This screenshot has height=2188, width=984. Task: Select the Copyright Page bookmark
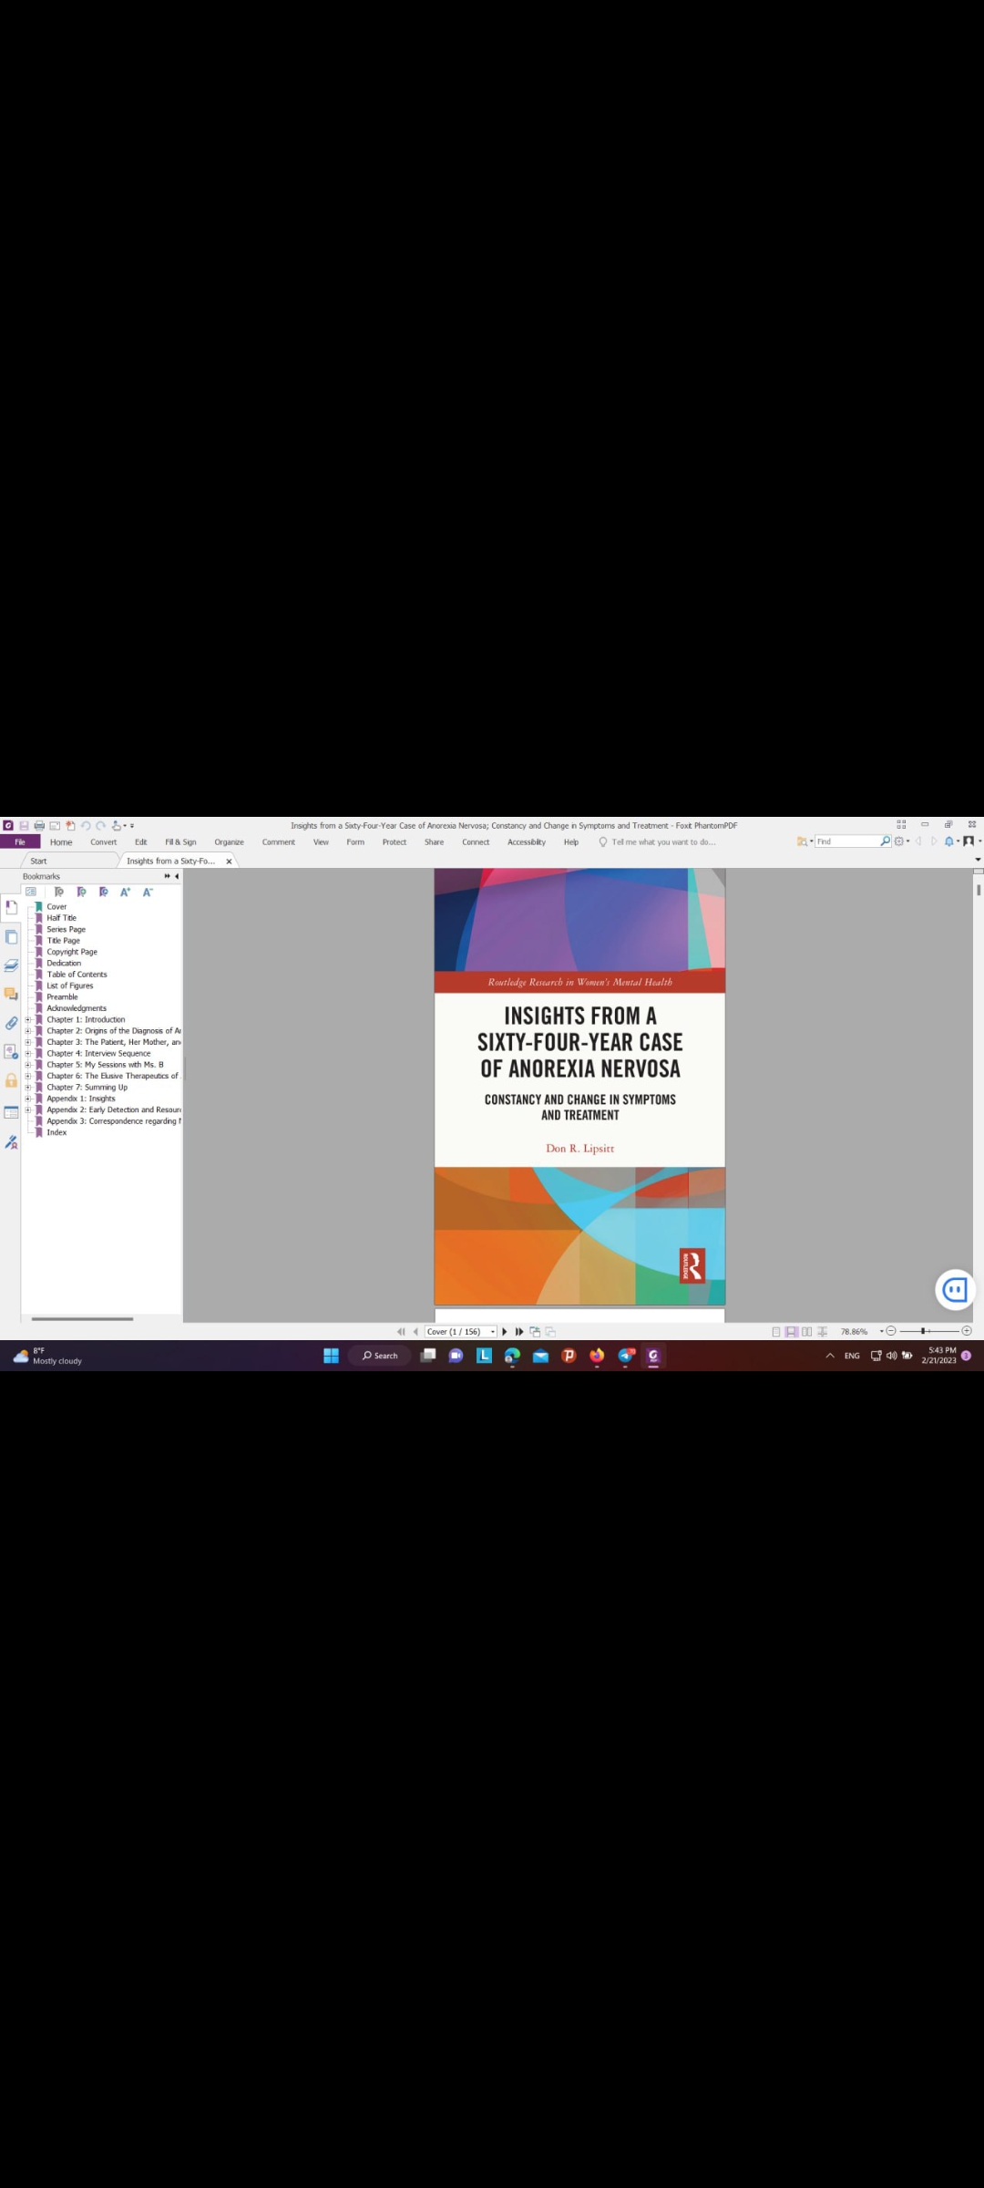(72, 952)
